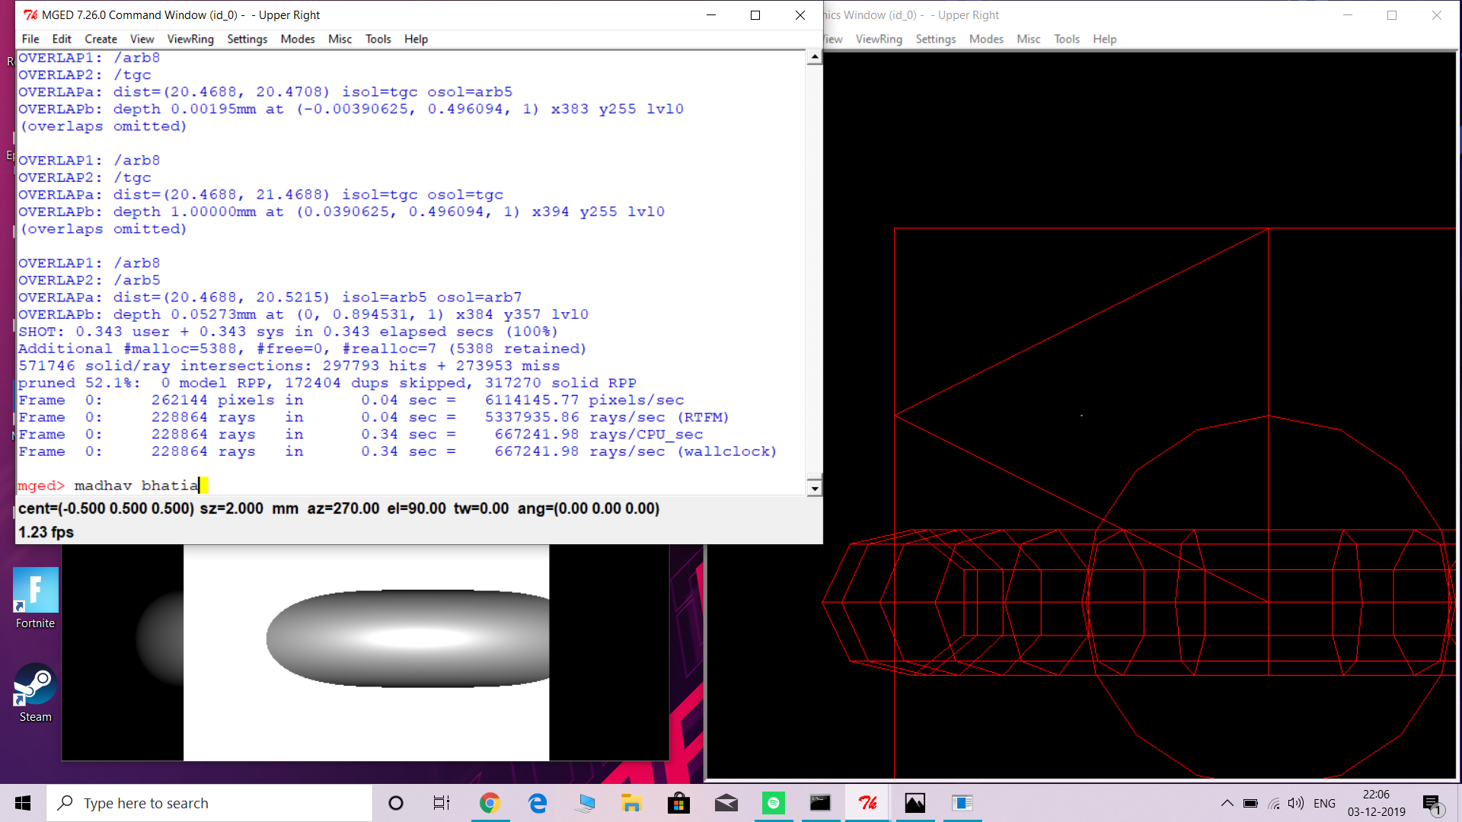Open the Create menu in Command Window

101,39
